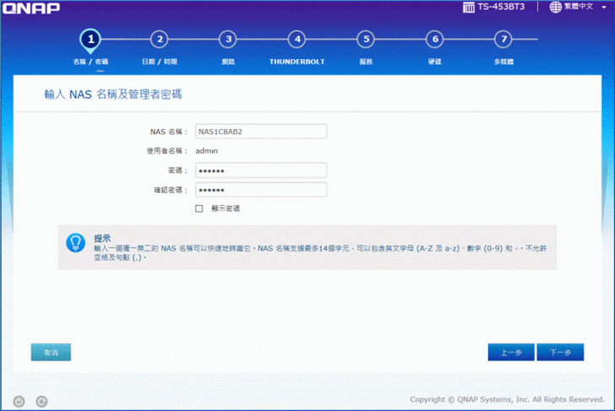Go to step 3 網路
The image size is (615, 411).
tap(227, 39)
